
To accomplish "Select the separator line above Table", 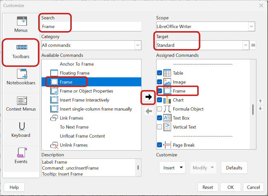I will (203, 64).
